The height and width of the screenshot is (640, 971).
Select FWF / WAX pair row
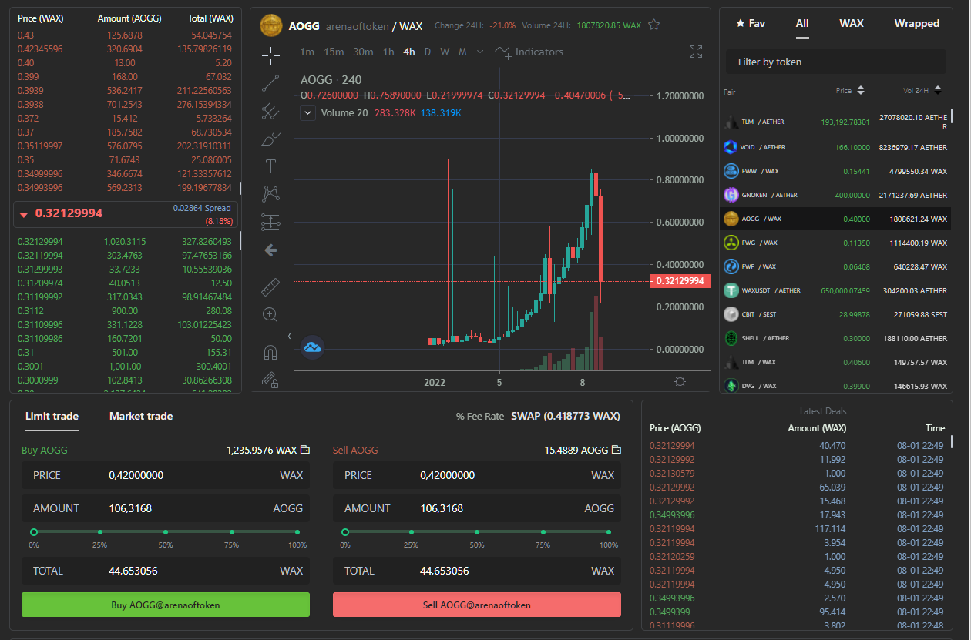836,266
